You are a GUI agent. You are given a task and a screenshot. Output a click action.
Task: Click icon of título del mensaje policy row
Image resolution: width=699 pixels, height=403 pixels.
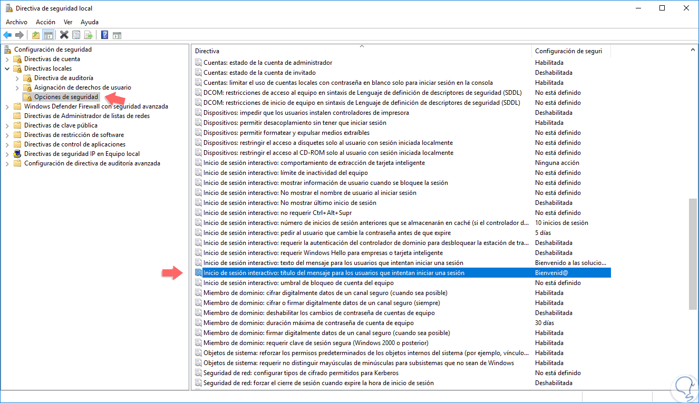click(198, 273)
